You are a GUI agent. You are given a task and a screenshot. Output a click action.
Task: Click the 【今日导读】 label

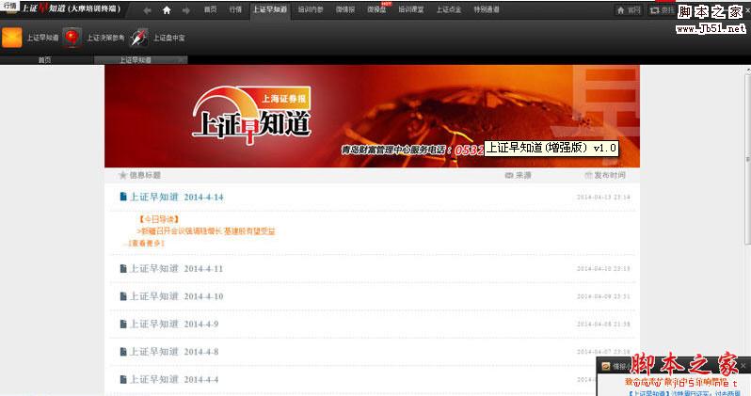pyautogui.click(x=159, y=219)
